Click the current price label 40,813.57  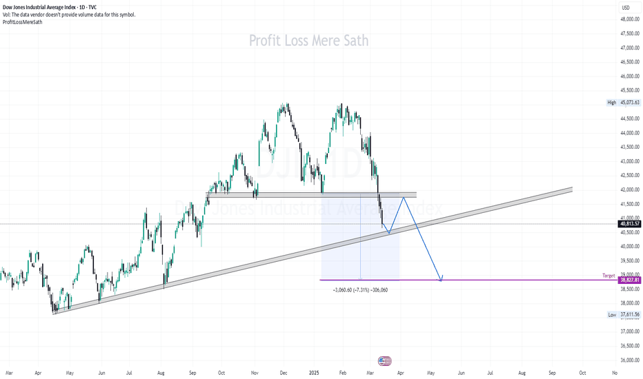click(630, 224)
